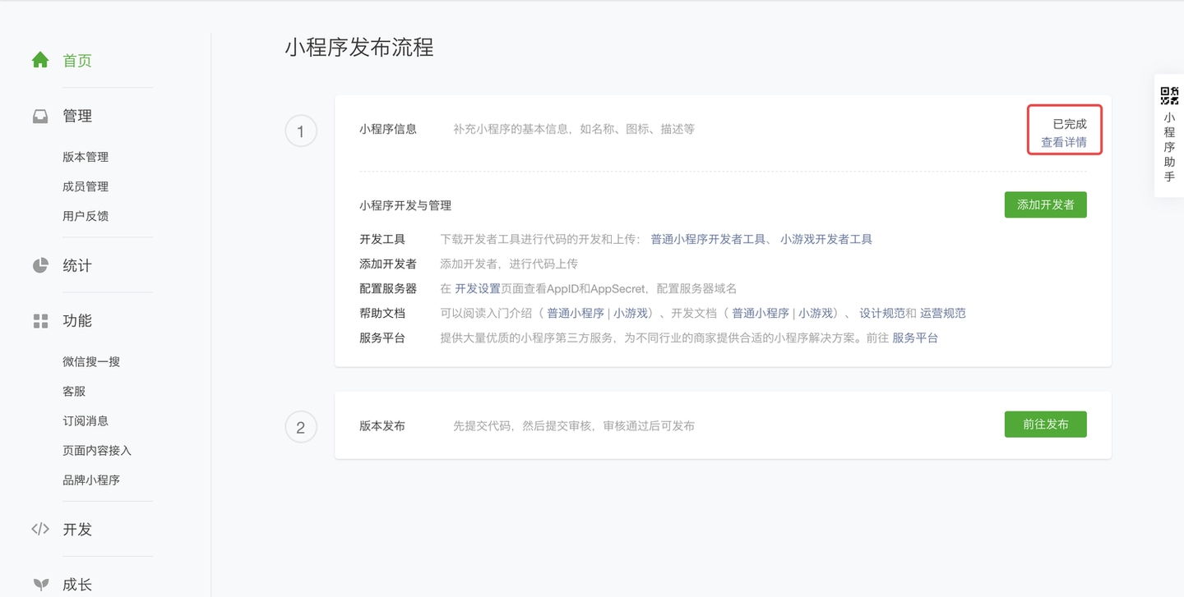Image resolution: width=1184 pixels, height=597 pixels.
Task: Open the 查看详情 link
Action: (x=1064, y=142)
